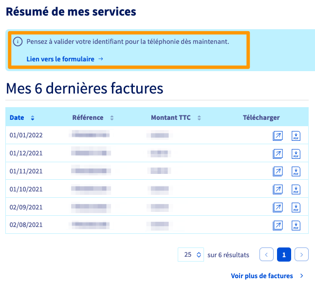
Task: Go to the previous page of invoices
Action: point(266,254)
